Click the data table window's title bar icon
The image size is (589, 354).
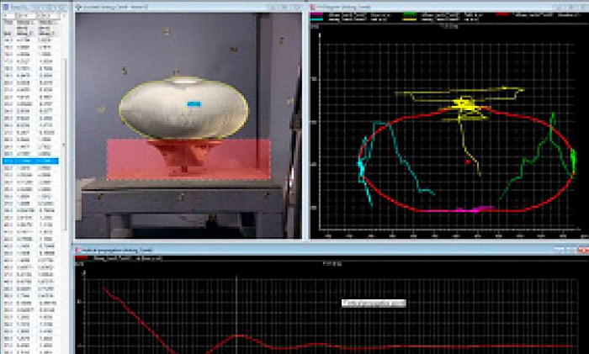click(5, 7)
